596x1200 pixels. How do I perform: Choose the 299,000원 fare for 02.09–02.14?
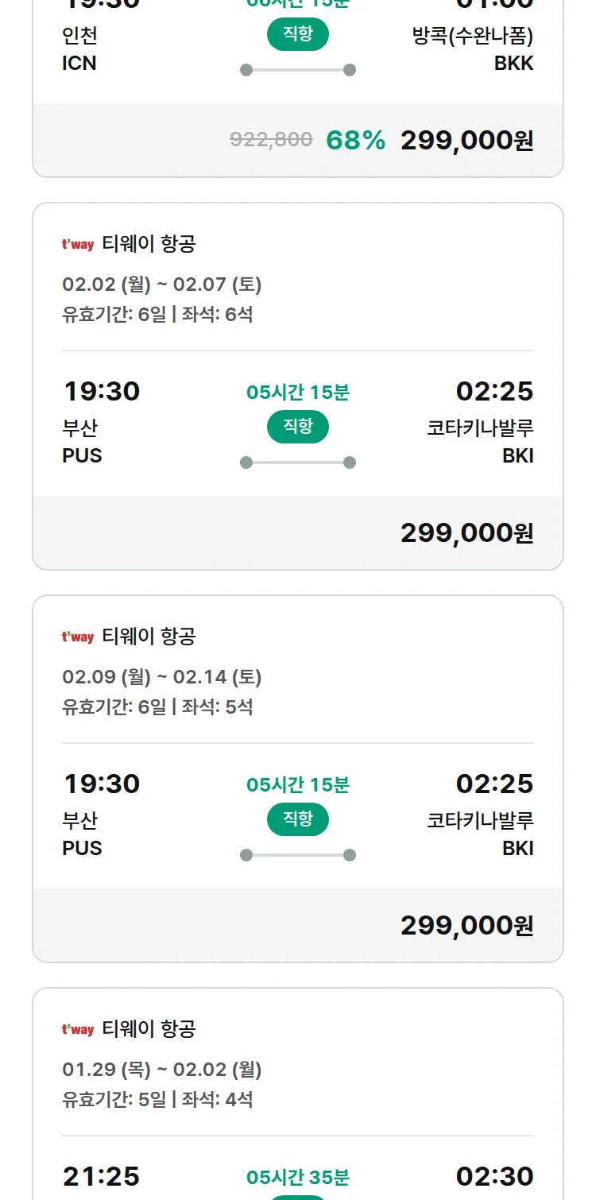[466, 926]
